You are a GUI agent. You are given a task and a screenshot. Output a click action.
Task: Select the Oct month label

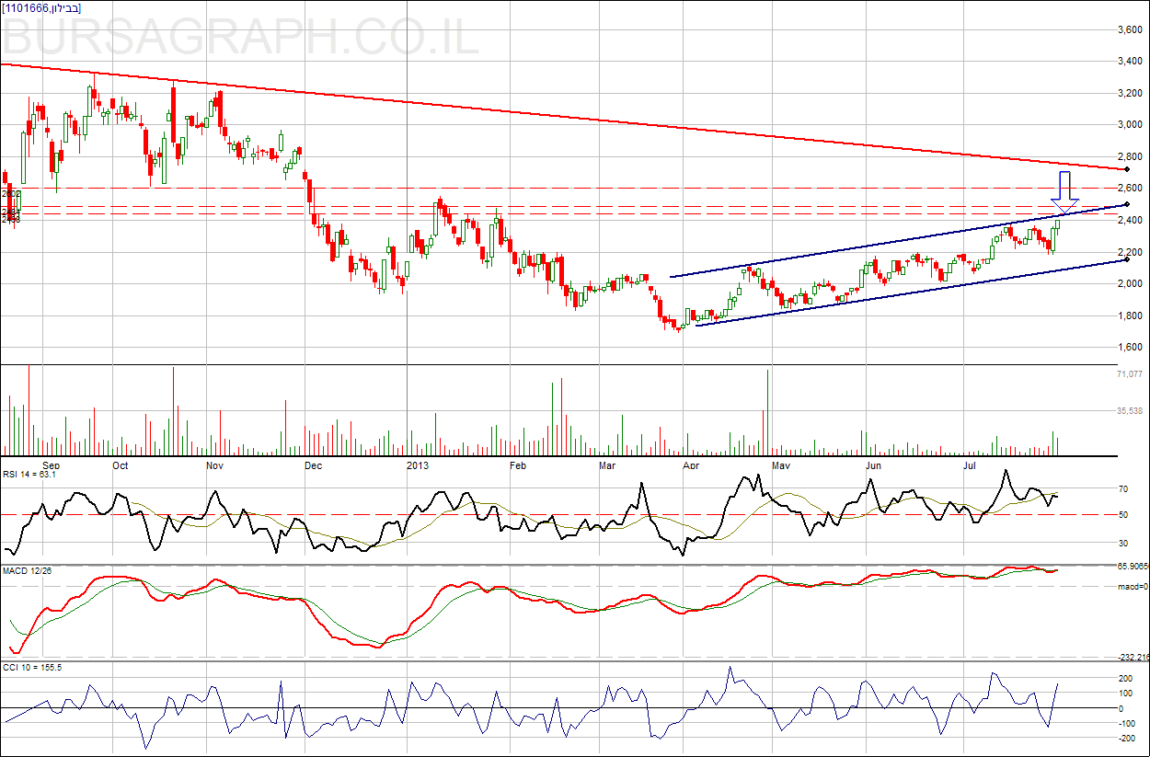pos(121,465)
